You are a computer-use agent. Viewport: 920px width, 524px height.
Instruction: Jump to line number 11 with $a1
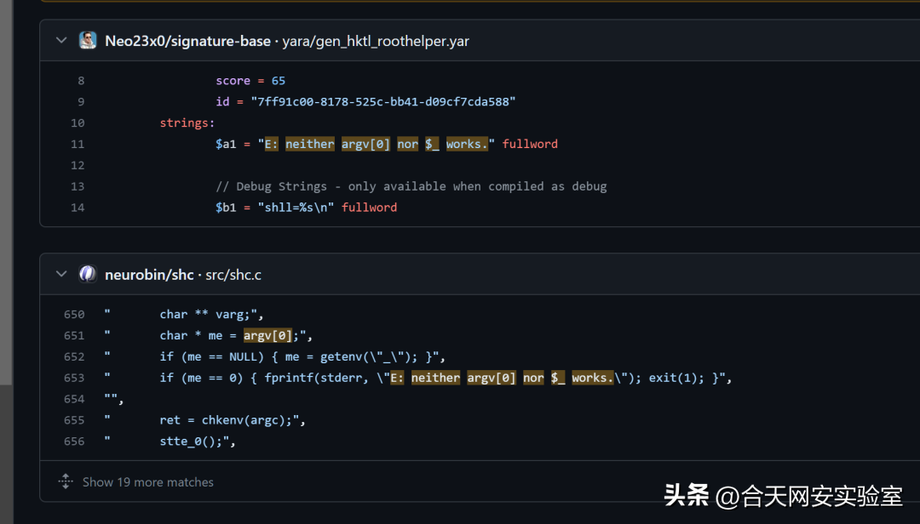(x=78, y=144)
